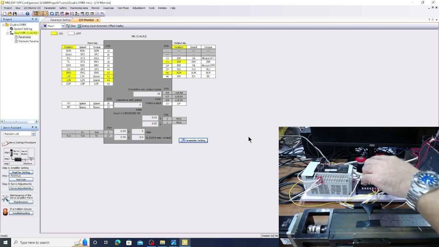Open the Tools menu
Viewport: 439px width, 247px height.
[152, 8]
